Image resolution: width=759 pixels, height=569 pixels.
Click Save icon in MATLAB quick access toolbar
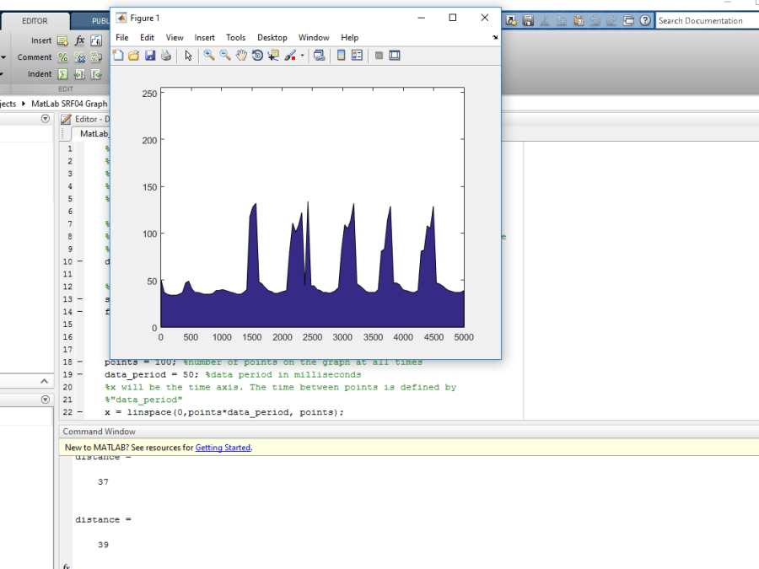528,20
